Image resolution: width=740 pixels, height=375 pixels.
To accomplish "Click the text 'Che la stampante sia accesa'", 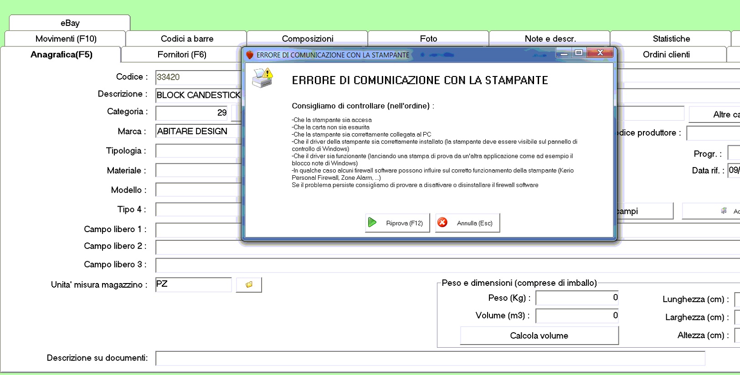I will coord(332,120).
